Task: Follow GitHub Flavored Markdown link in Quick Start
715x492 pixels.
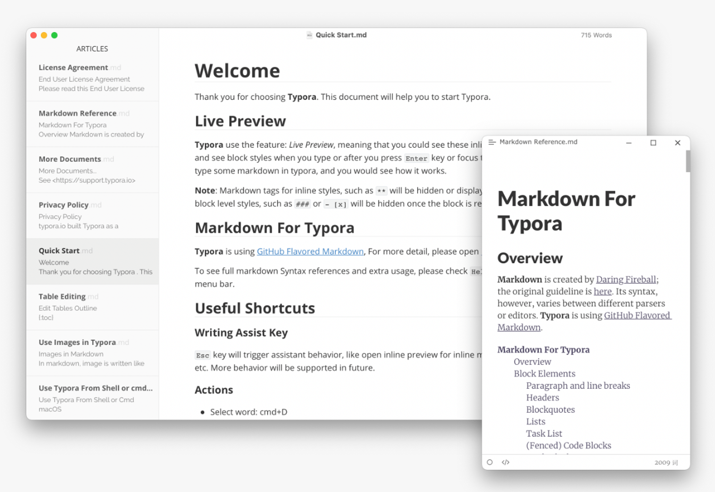Action: coord(310,251)
